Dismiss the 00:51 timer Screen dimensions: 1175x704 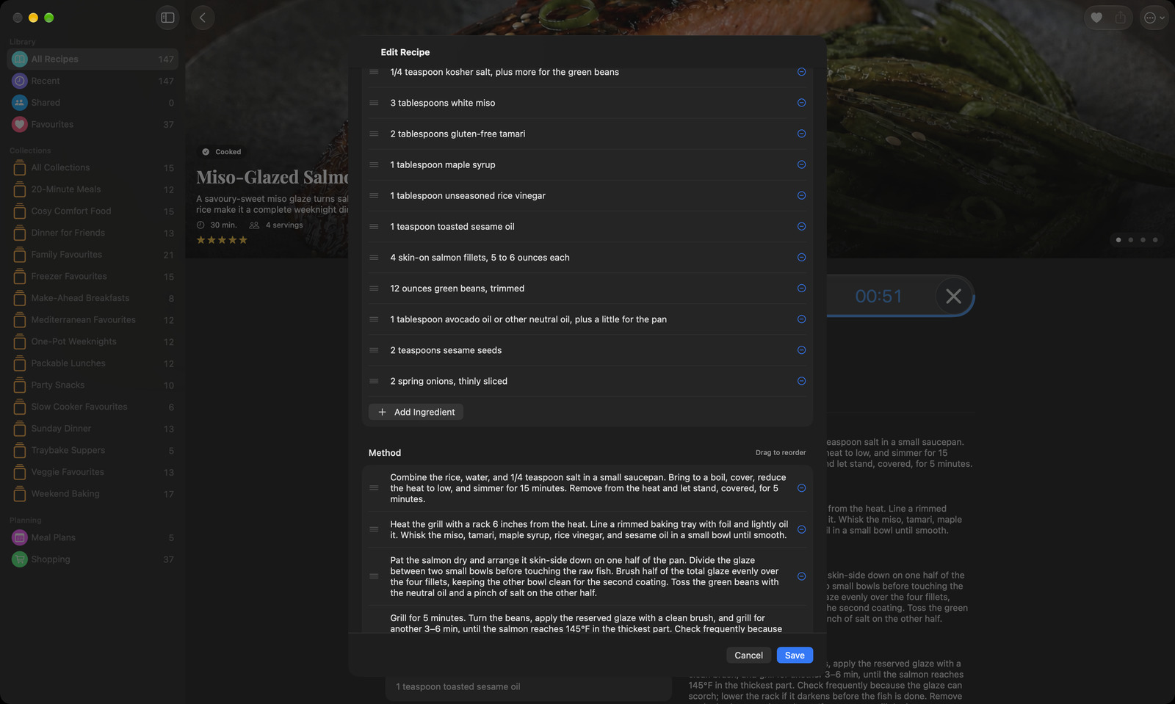tap(953, 296)
